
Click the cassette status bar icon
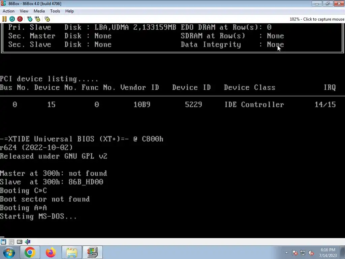[20, 241]
